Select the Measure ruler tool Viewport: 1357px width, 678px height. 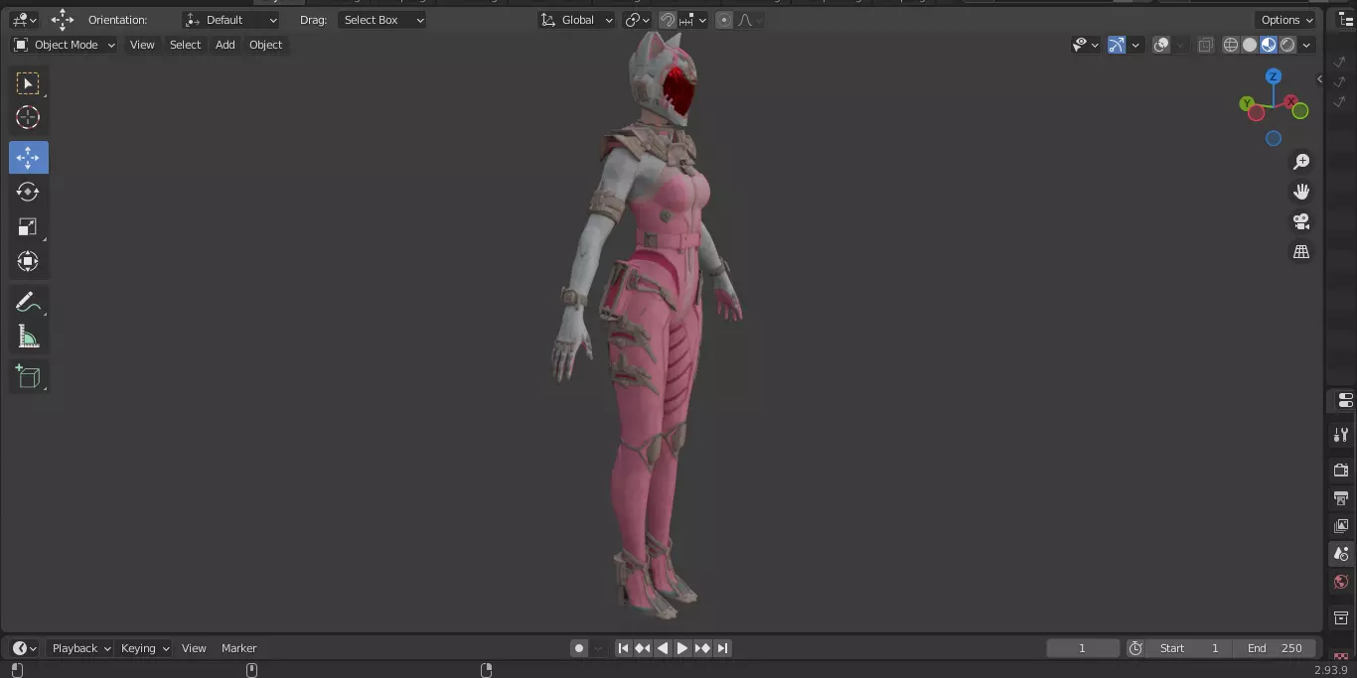click(x=28, y=338)
